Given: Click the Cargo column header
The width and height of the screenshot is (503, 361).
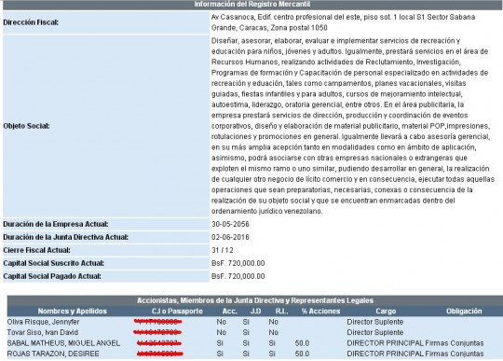Looking at the screenshot, I should click(x=386, y=311).
